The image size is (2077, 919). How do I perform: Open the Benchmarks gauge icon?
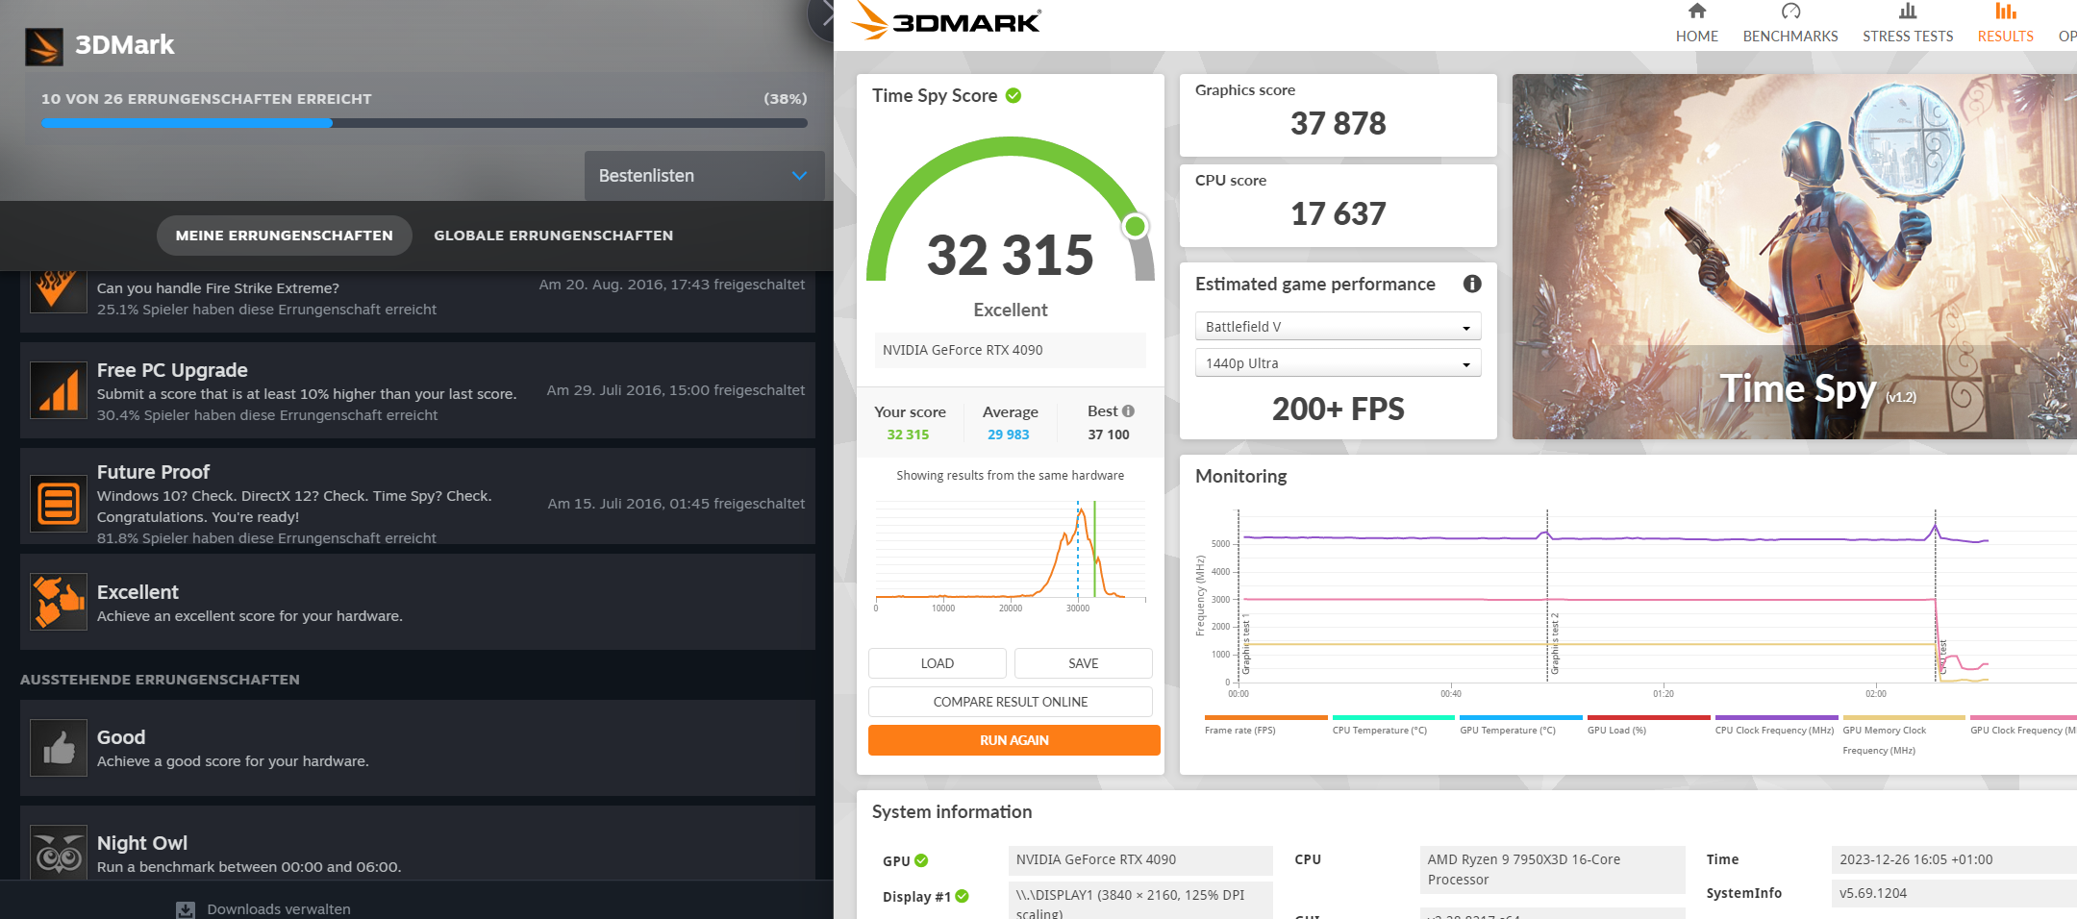tap(1790, 12)
